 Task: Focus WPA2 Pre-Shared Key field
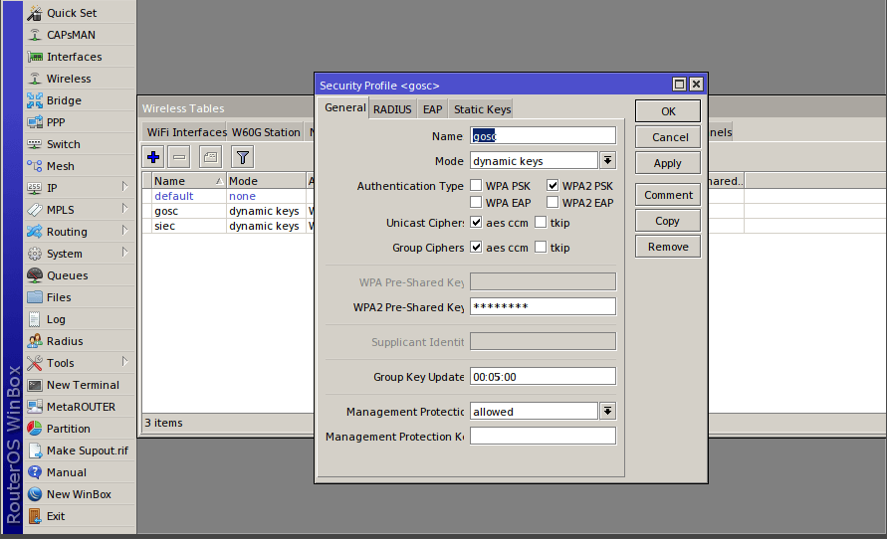pos(544,306)
